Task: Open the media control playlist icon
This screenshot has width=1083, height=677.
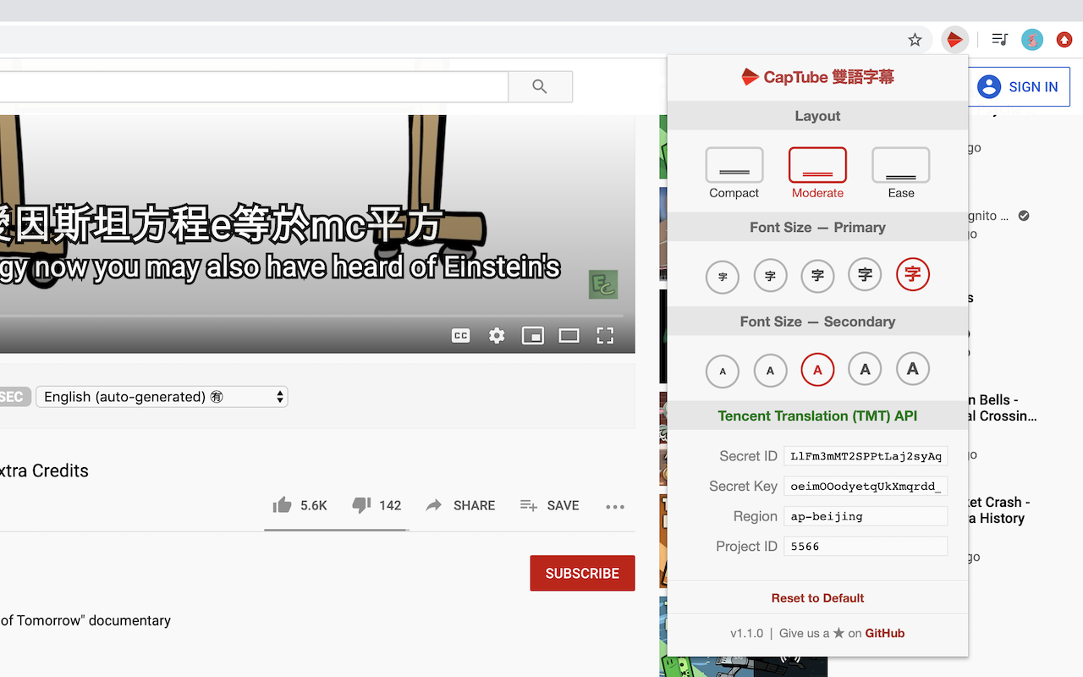Action: click(1000, 39)
